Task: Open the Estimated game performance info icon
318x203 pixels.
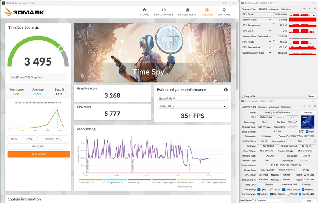Action: click(226, 89)
